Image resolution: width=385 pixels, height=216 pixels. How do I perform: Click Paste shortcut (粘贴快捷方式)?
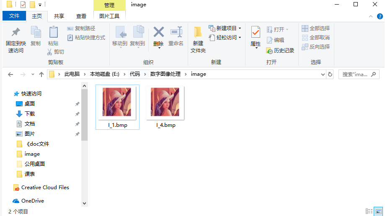(x=86, y=38)
